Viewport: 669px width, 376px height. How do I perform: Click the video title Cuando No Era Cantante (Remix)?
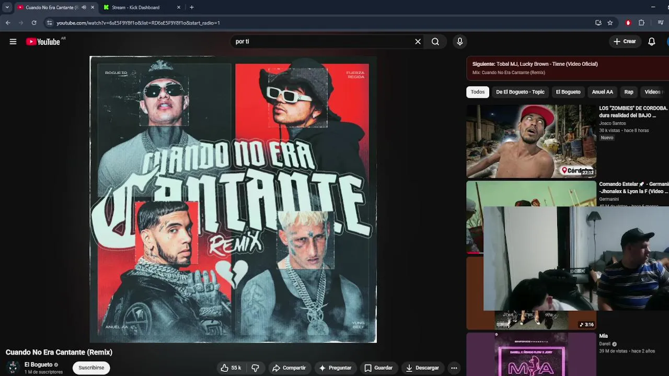[x=59, y=352]
